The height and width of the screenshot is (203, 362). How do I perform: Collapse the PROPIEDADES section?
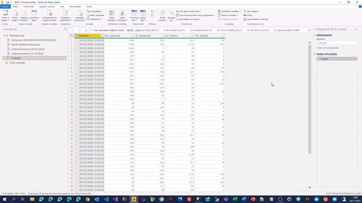314,35
